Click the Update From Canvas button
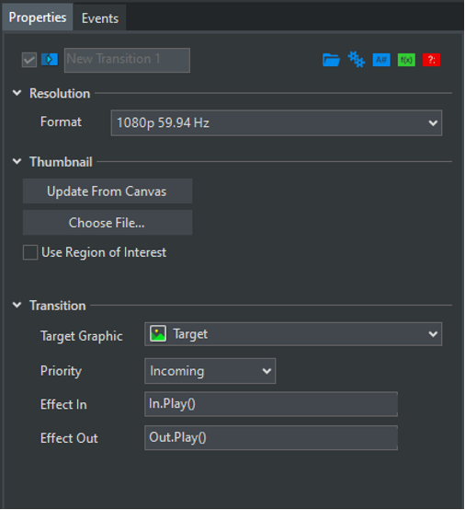This screenshot has height=510, width=465. [x=108, y=191]
